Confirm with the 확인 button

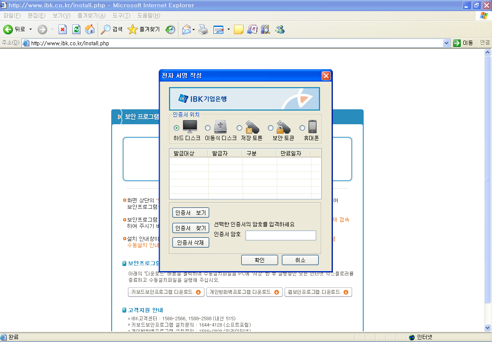260,260
